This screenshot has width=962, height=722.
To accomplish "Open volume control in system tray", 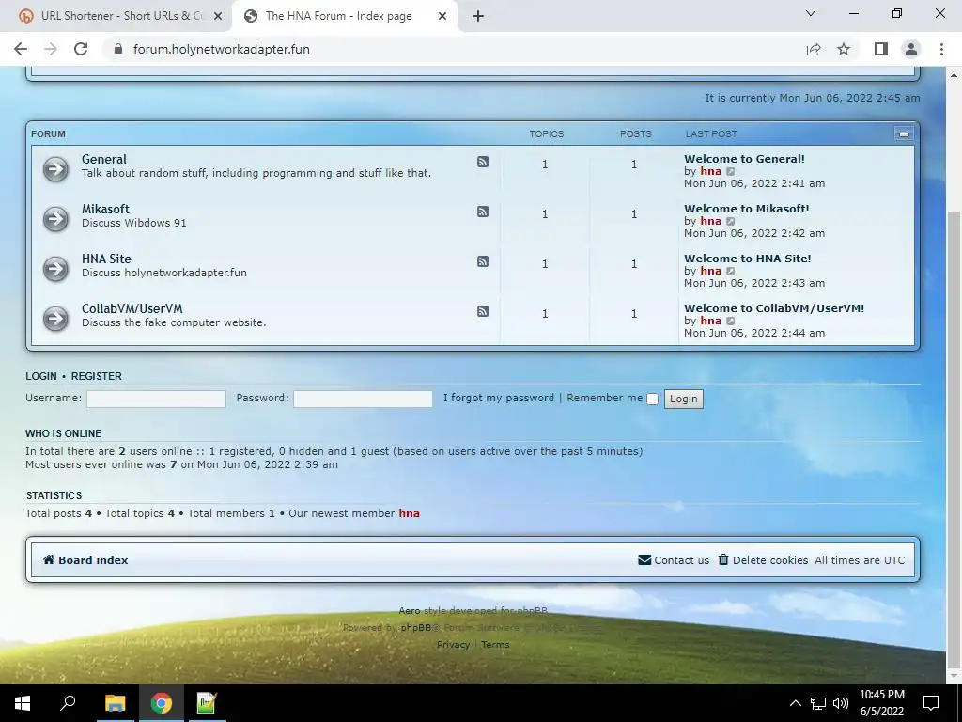I will pos(841,703).
